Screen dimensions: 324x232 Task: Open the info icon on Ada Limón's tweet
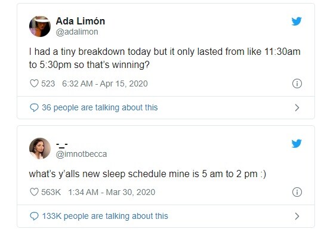(297, 83)
